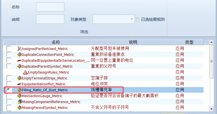This screenshot has height=114, width=217.
Task: Check the MissingComponentReference_Metric checkbox
Action: (9, 102)
